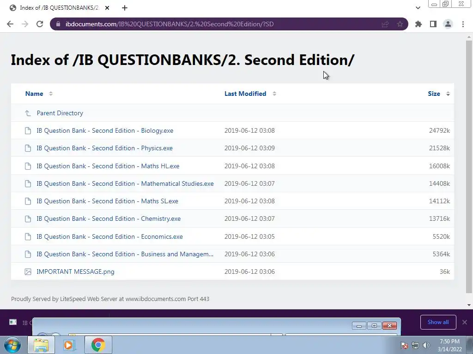This screenshot has height=354, width=473.
Task: Select the Index of /IB QUESTIONBANKS tab
Action: [59, 8]
